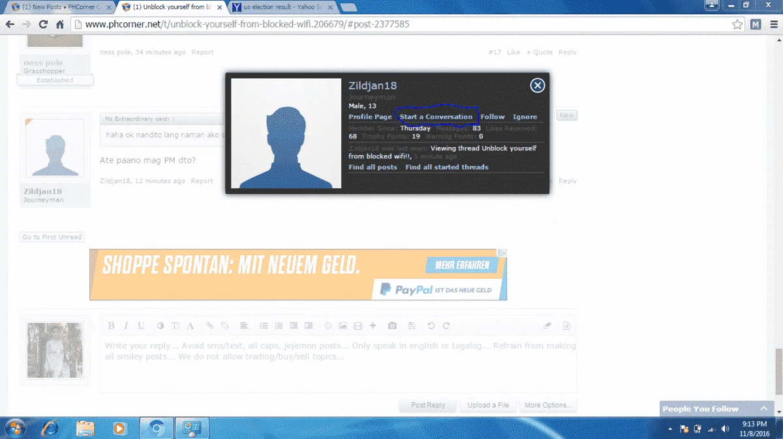Click the More Options button

coord(549,405)
